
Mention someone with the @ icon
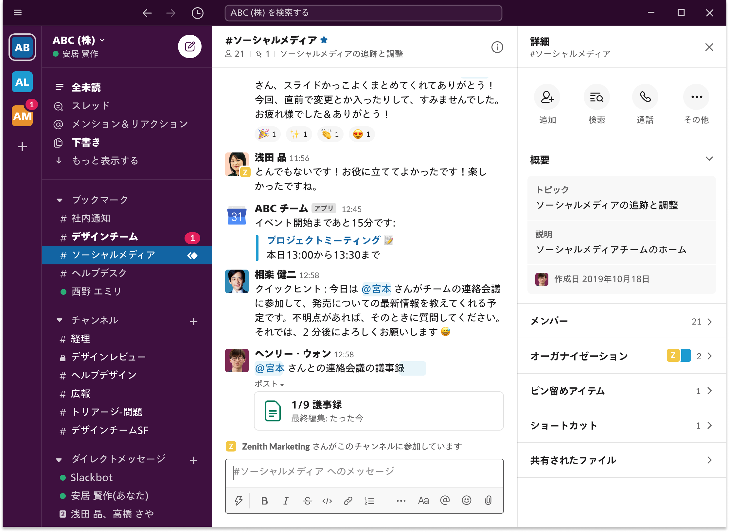[445, 500]
